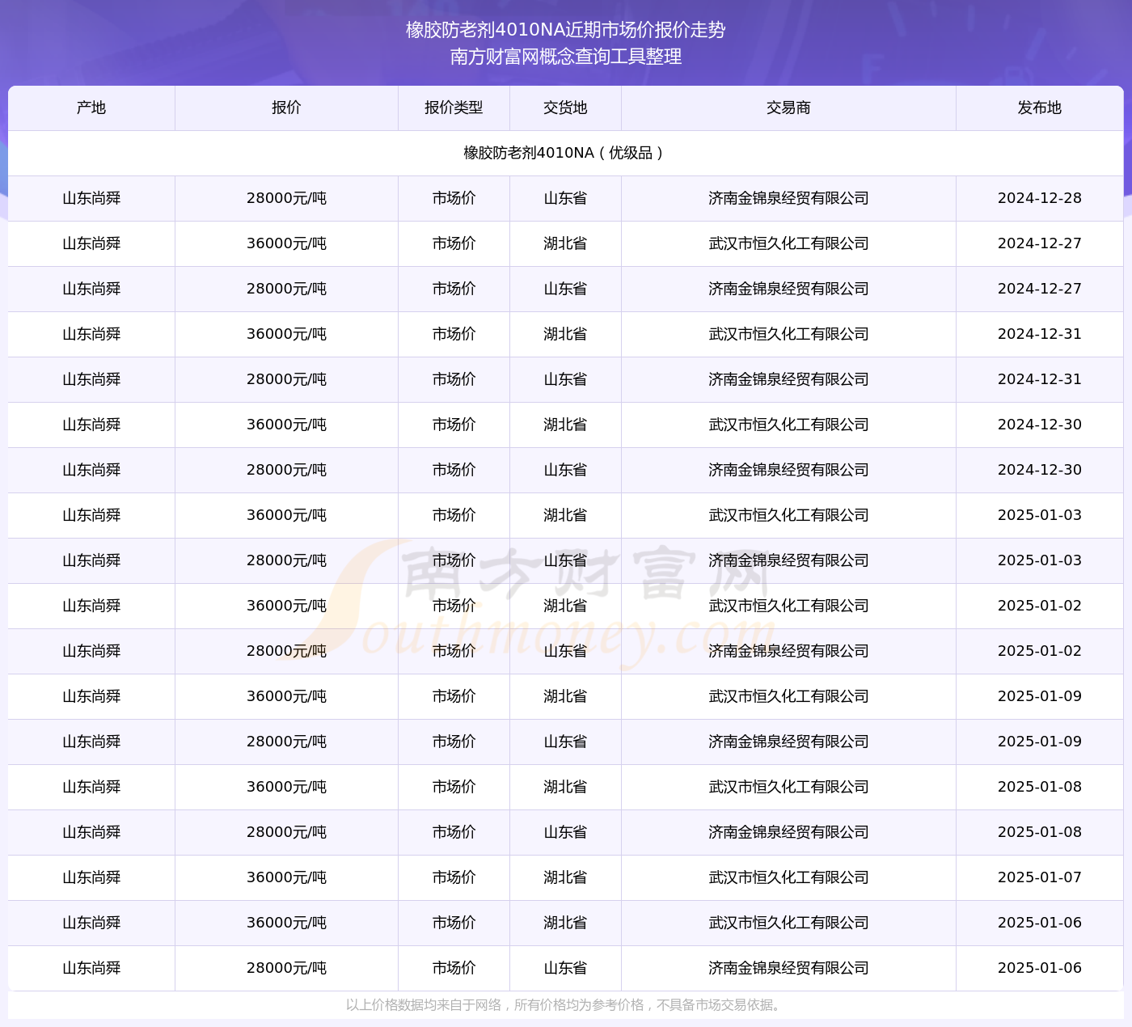1132x1027 pixels.
Task: Click the 产地 column header
Action: 91,108
